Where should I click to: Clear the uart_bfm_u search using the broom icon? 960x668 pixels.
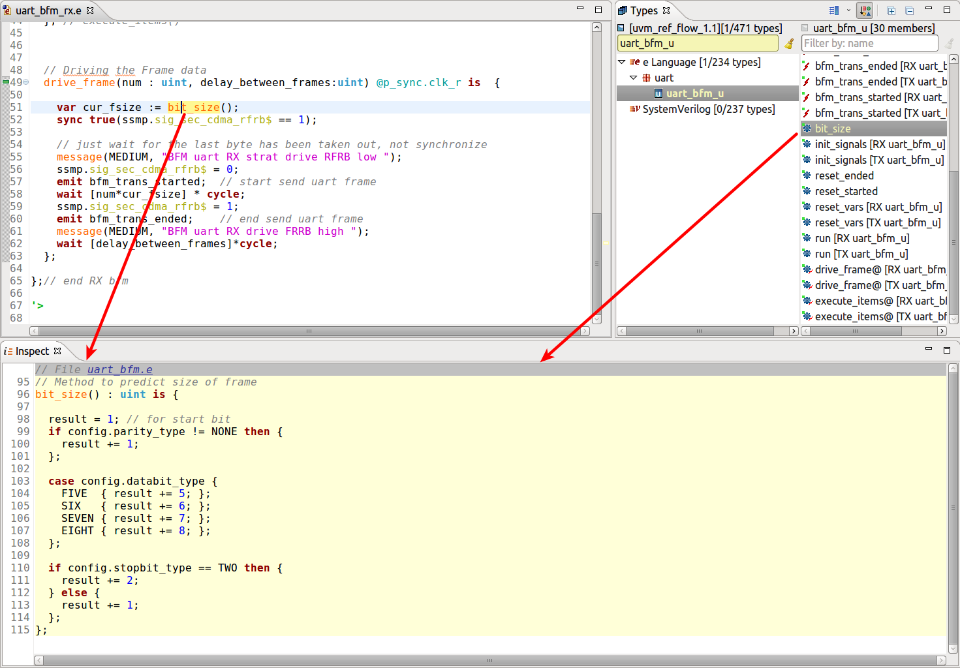point(789,43)
